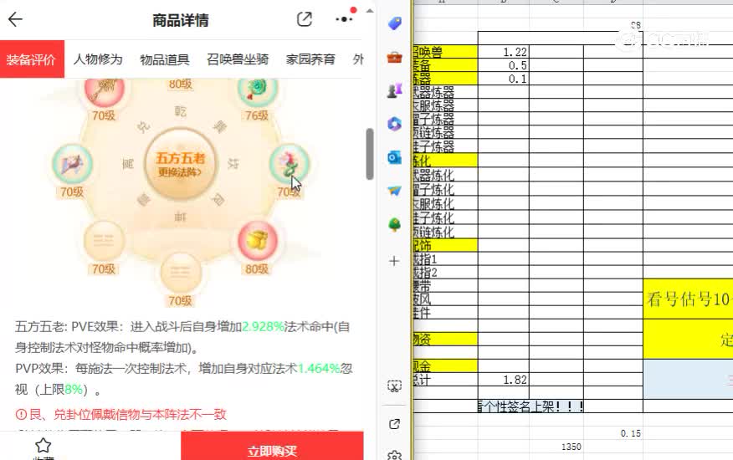This screenshot has height=460, width=733.
Task: Open the green tree sidebar icon
Action: tap(395, 224)
